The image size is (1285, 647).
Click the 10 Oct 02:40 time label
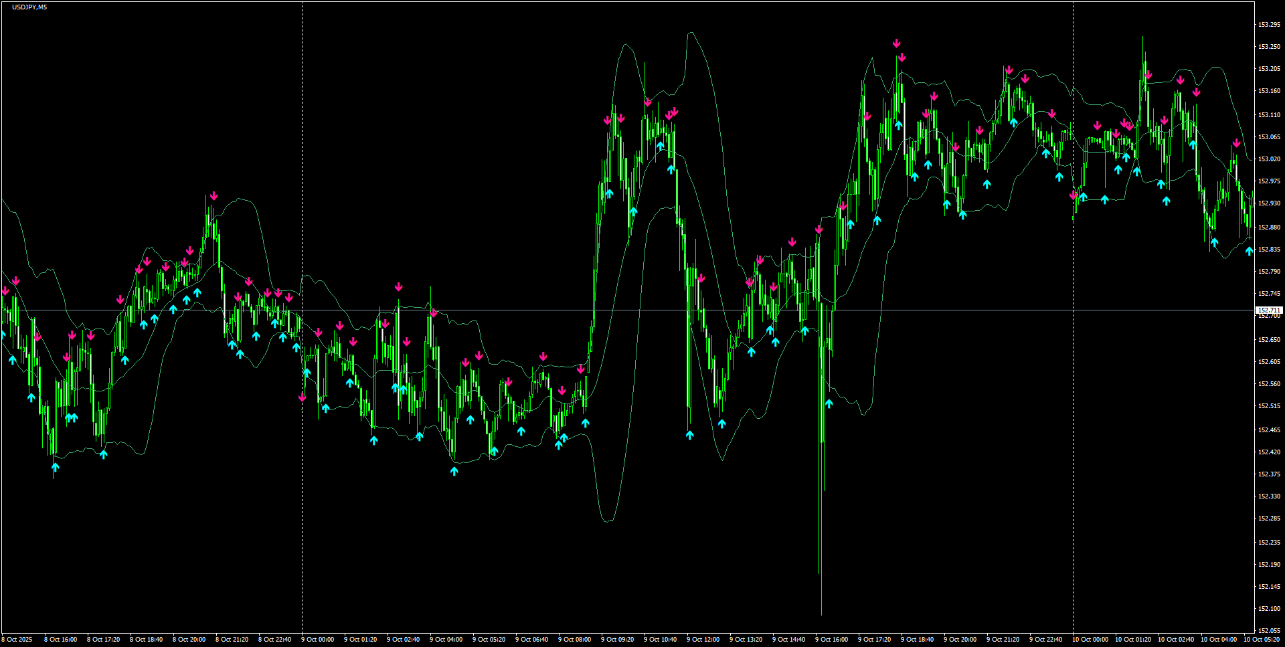tap(1176, 640)
